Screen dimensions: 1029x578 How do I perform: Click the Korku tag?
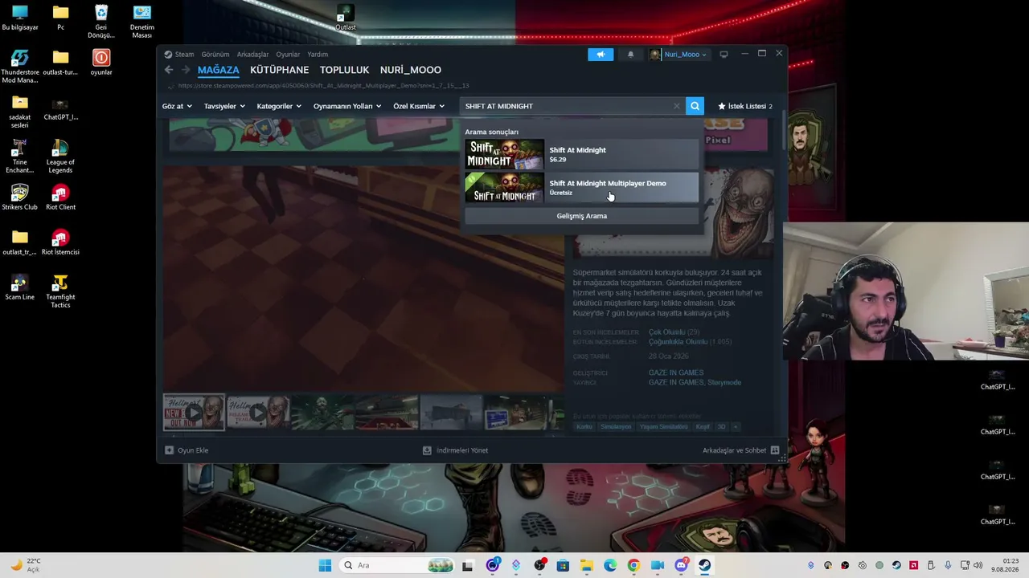(x=584, y=426)
